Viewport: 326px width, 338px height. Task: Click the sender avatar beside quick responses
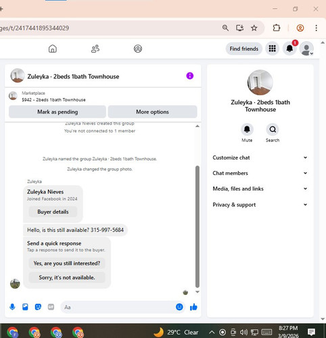[15, 284]
